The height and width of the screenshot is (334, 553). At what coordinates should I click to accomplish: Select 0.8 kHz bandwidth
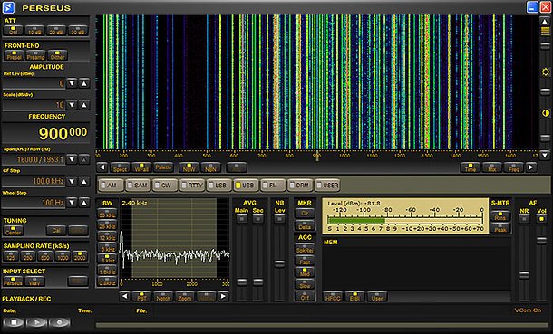point(107,282)
